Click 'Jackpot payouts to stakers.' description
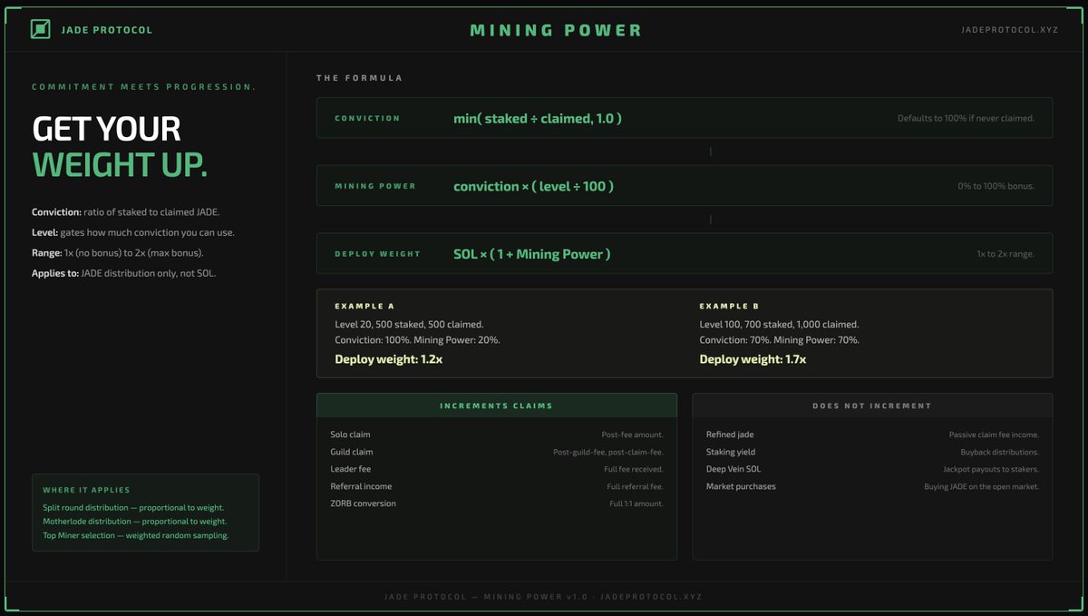This screenshot has height=616, width=1088. (x=991, y=470)
